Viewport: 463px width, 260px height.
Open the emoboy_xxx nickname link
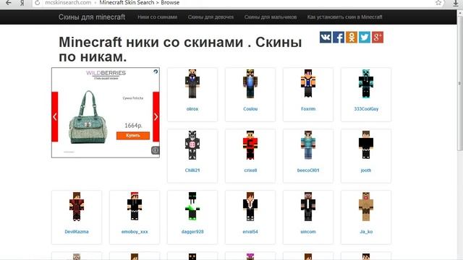click(135, 232)
